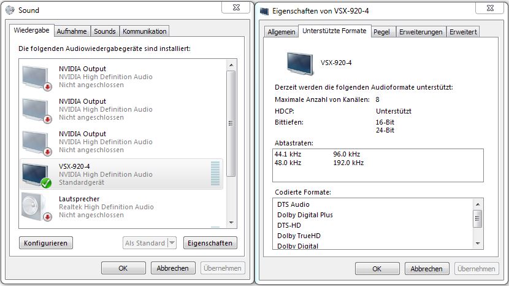The height and width of the screenshot is (286, 509).
Task: Switch to the Wiedergabe tab
Action: [31, 30]
